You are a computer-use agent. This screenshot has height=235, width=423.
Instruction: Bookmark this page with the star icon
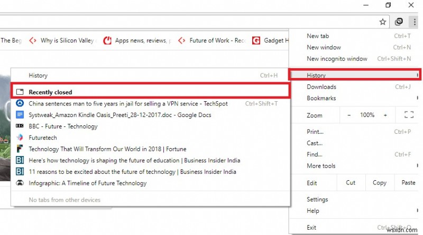[382, 22]
